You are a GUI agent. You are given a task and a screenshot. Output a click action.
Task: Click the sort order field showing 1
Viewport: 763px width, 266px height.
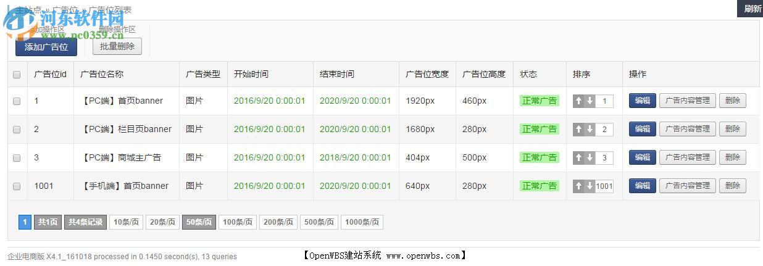click(604, 101)
